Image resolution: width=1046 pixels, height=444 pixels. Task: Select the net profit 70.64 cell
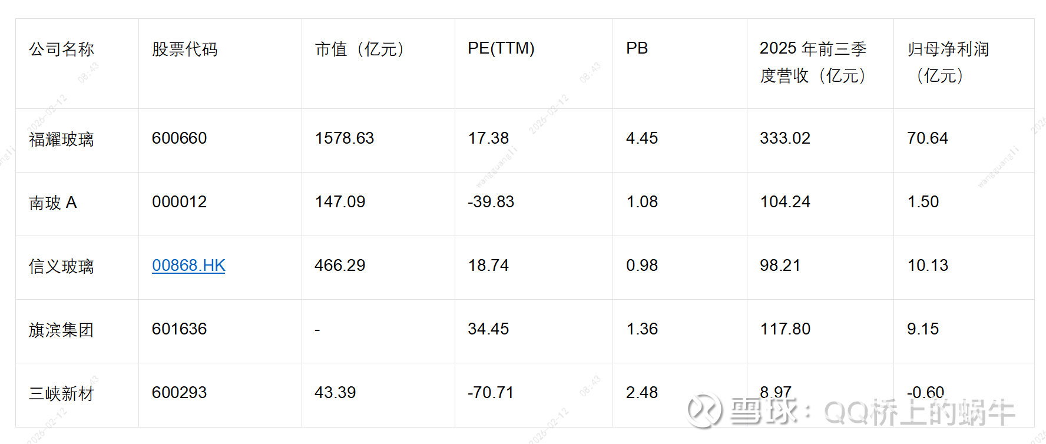(x=928, y=138)
